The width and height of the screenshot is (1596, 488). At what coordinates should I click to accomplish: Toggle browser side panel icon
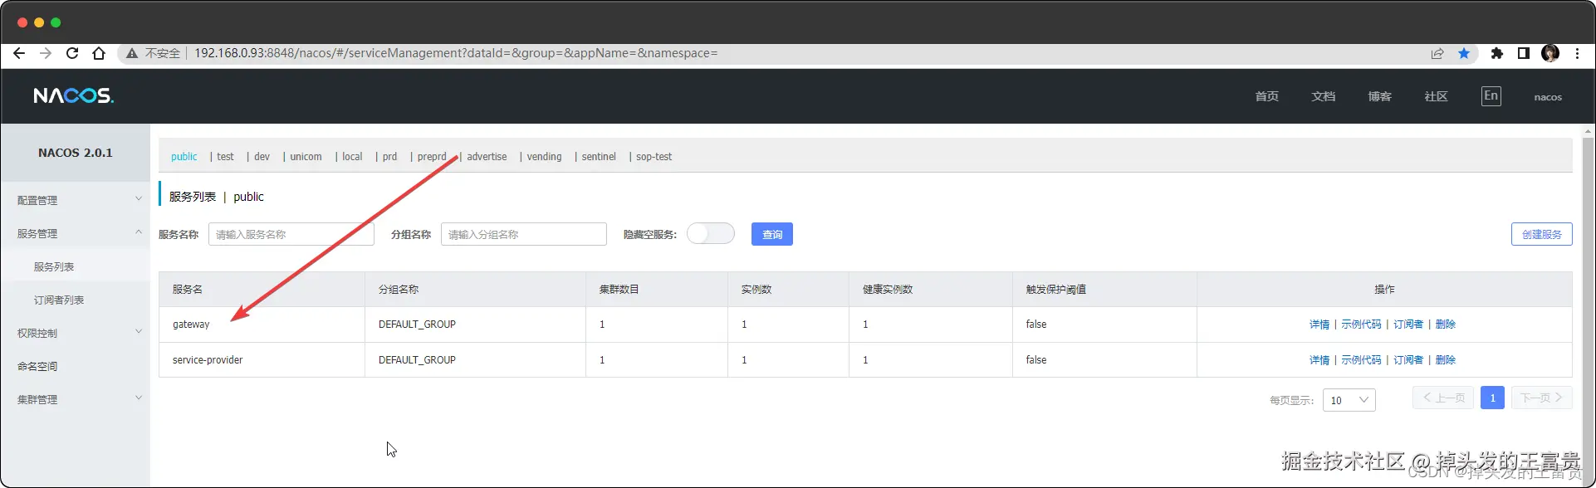1523,53
